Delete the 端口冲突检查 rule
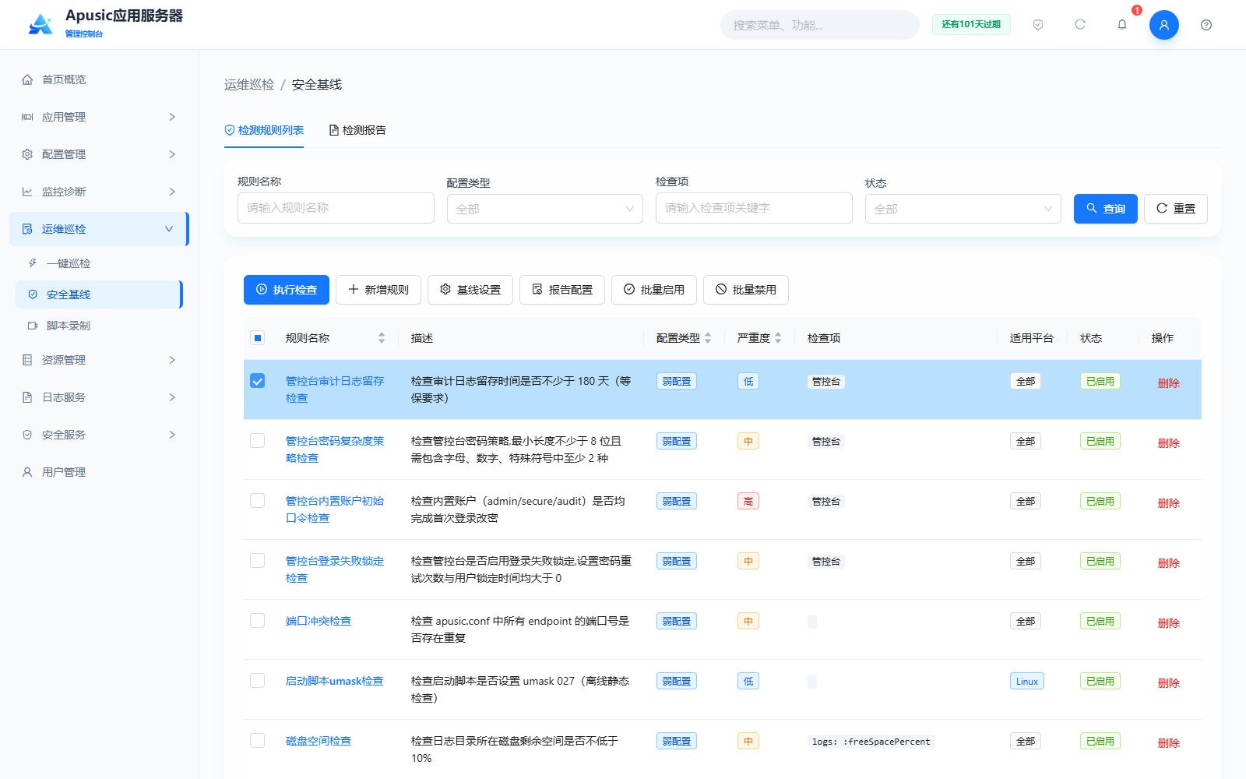 [x=1169, y=623]
